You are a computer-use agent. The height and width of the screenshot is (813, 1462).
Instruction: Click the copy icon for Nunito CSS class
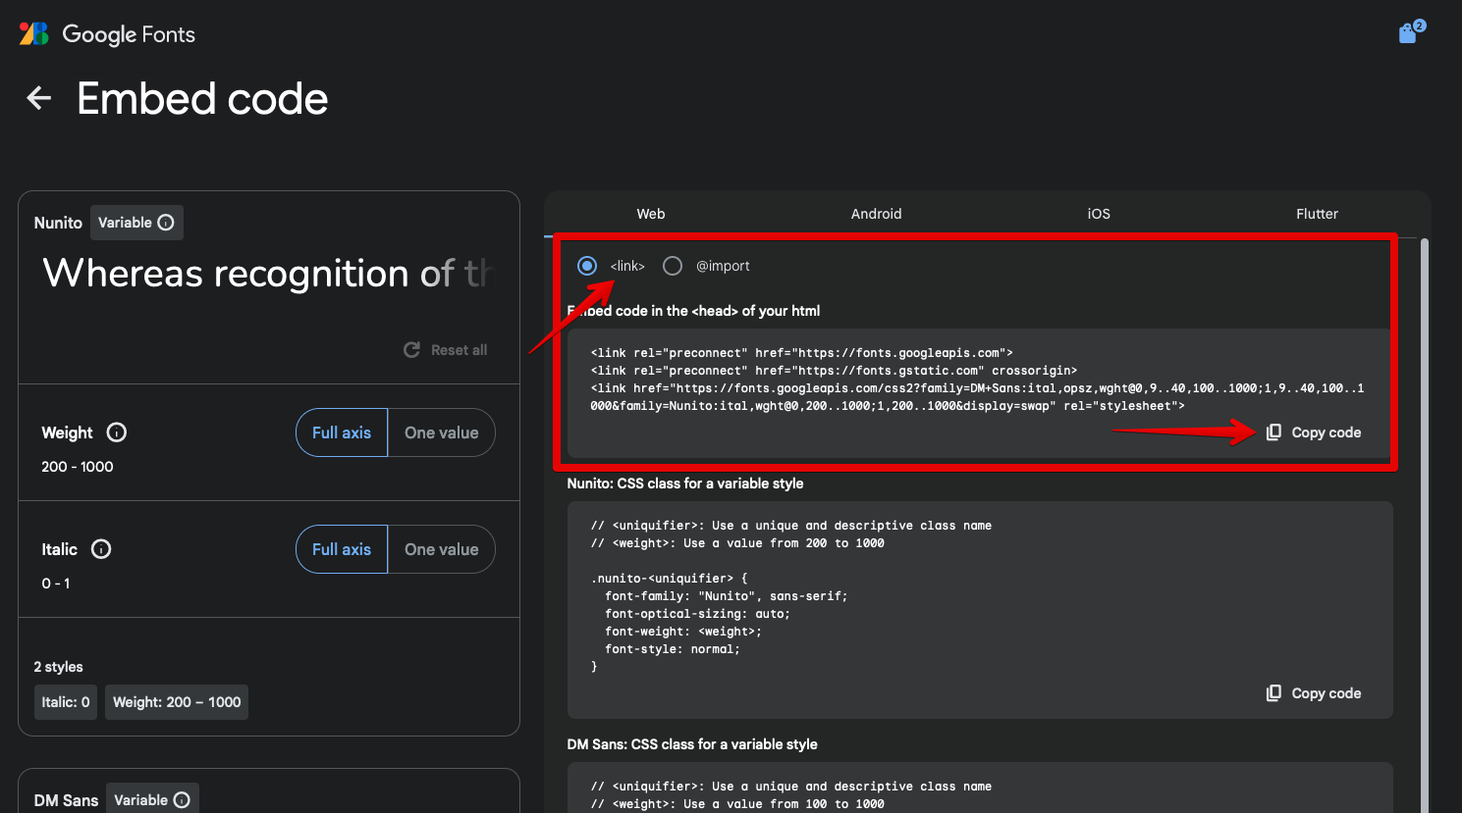[1273, 692]
